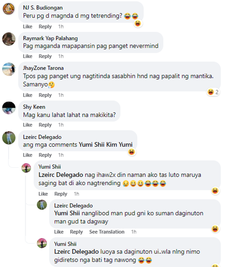Like Raymark Yap Palahang's comment
Screen dimensions: 235x267
28,56
